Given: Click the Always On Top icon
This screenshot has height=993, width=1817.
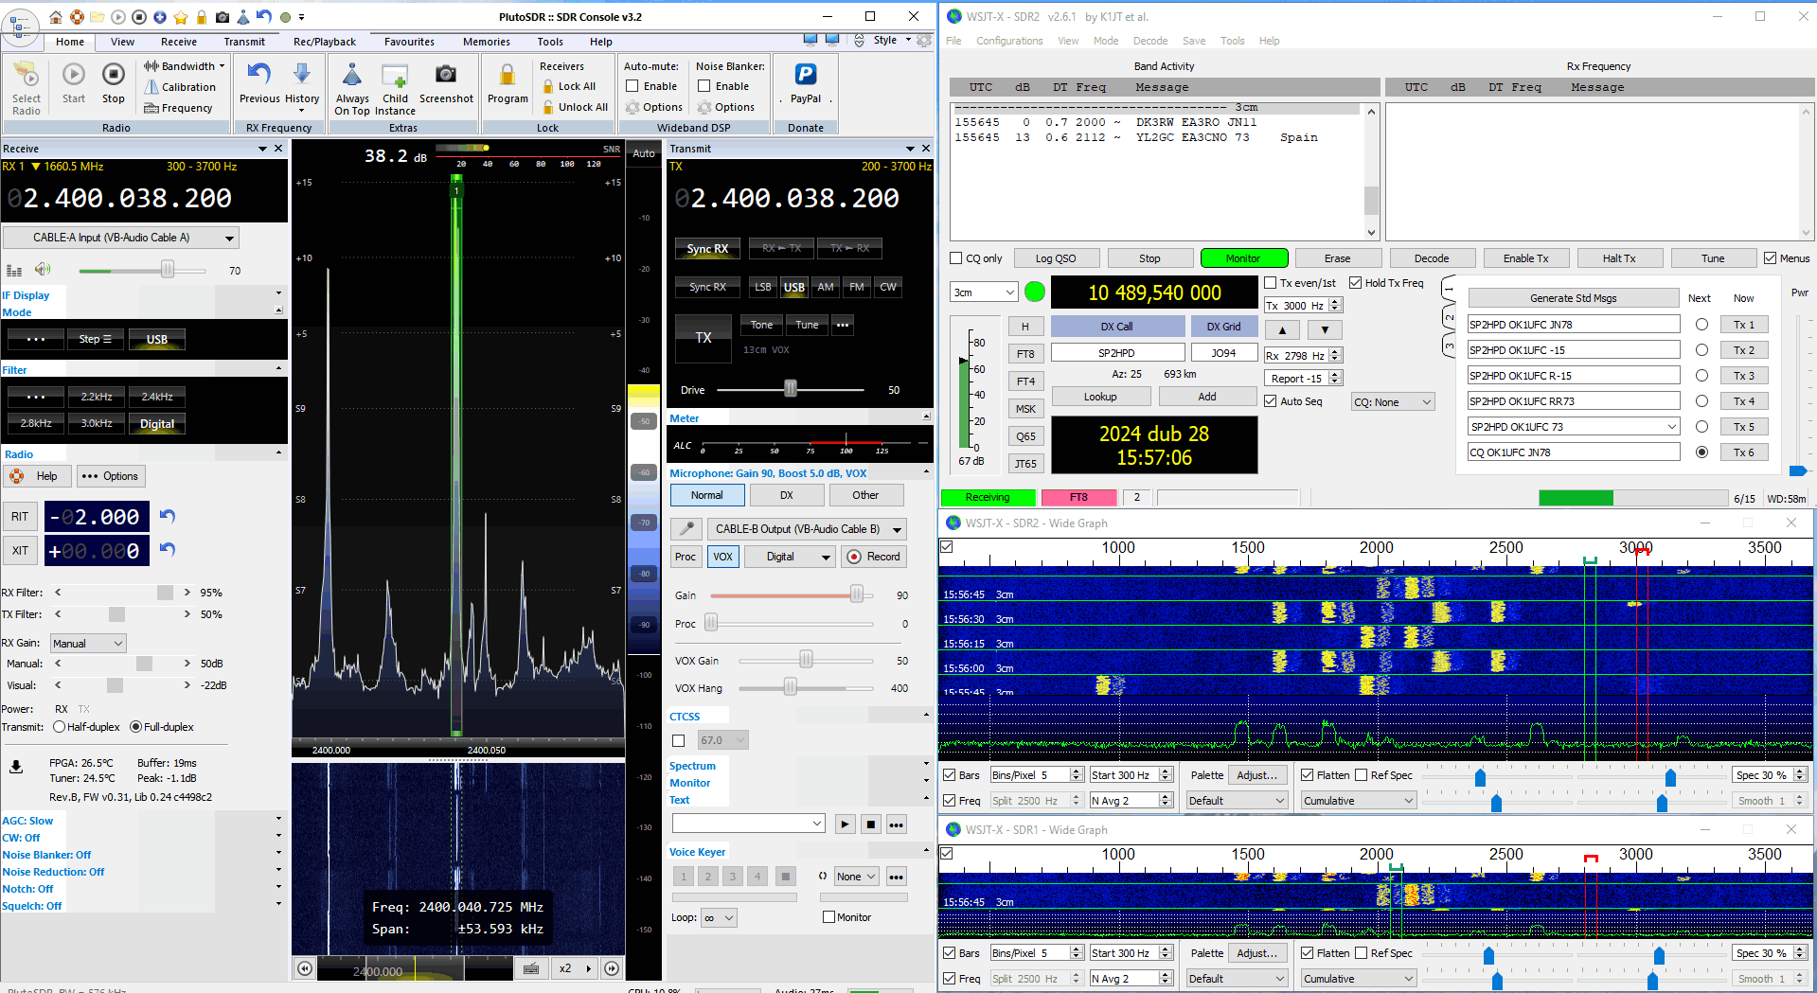Looking at the screenshot, I should [352, 75].
